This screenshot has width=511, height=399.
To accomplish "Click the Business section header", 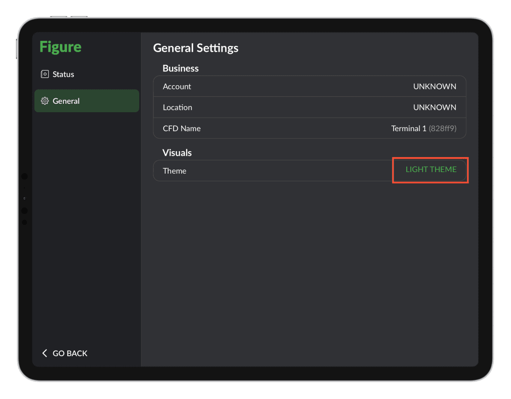I will 181,68.
